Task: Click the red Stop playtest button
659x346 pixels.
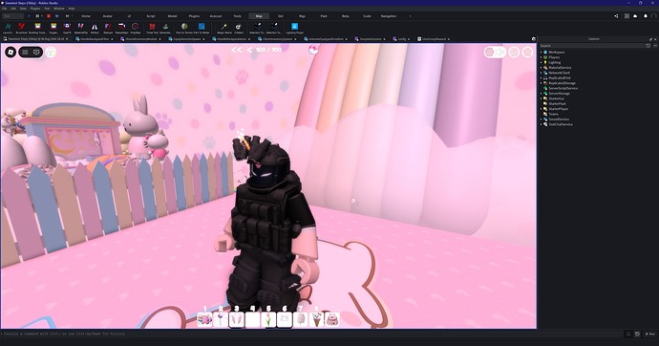Action: (x=49, y=16)
